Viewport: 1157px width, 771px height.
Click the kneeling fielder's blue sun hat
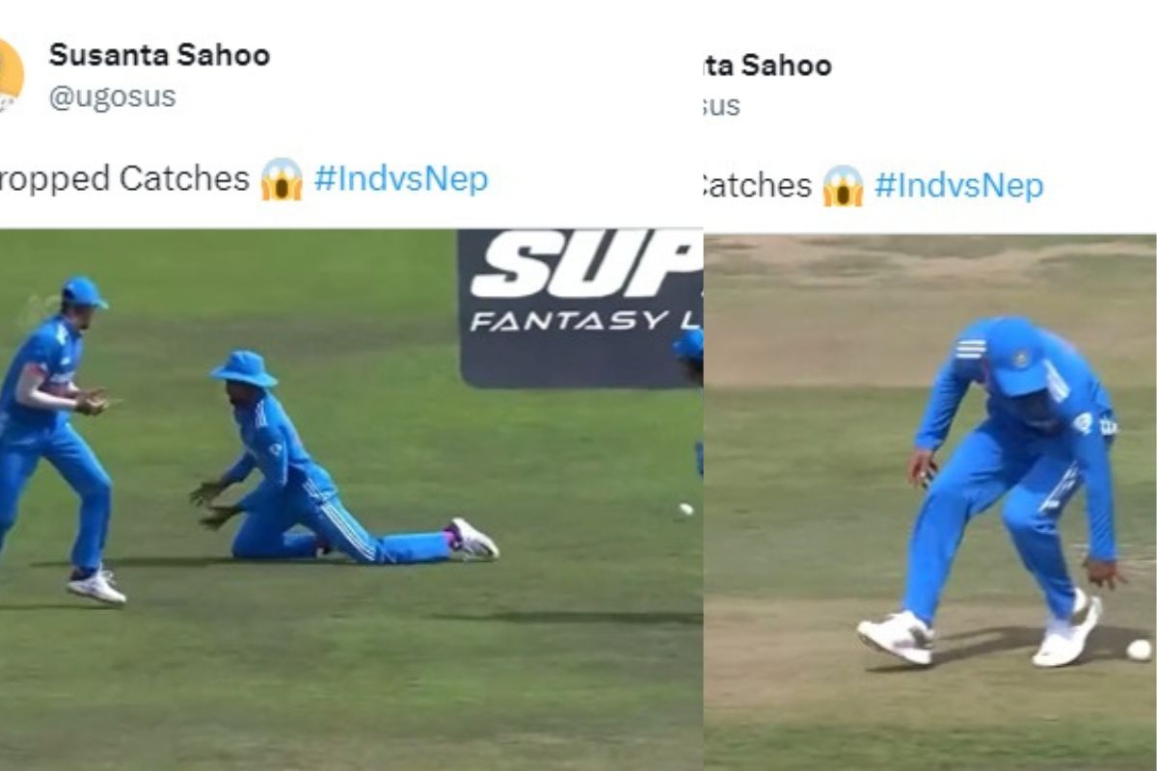tap(243, 369)
